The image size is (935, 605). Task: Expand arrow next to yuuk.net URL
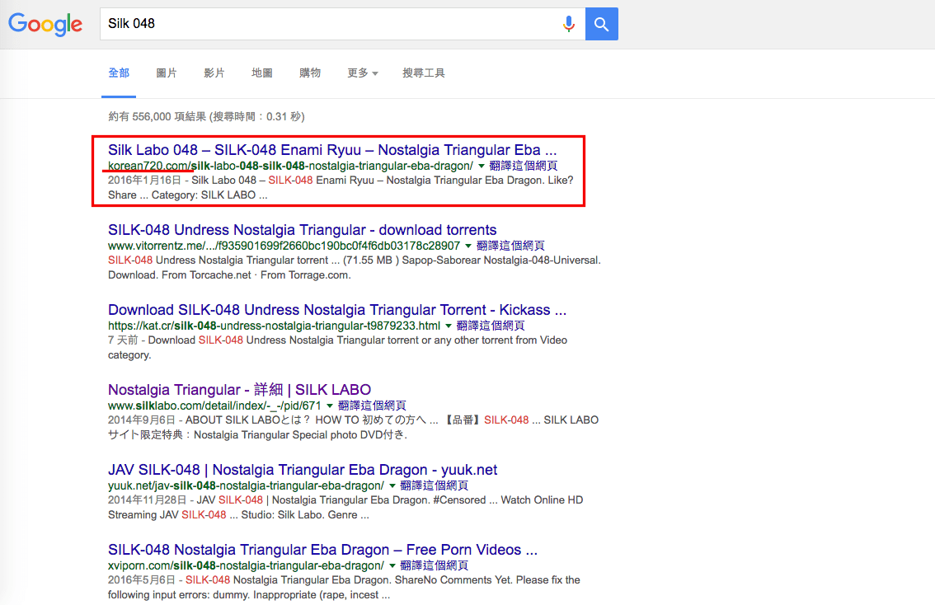tap(392, 485)
